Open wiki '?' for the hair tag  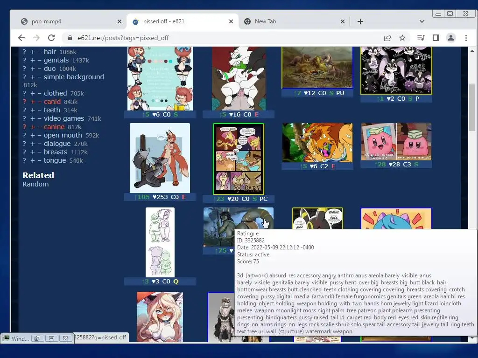tap(24, 52)
